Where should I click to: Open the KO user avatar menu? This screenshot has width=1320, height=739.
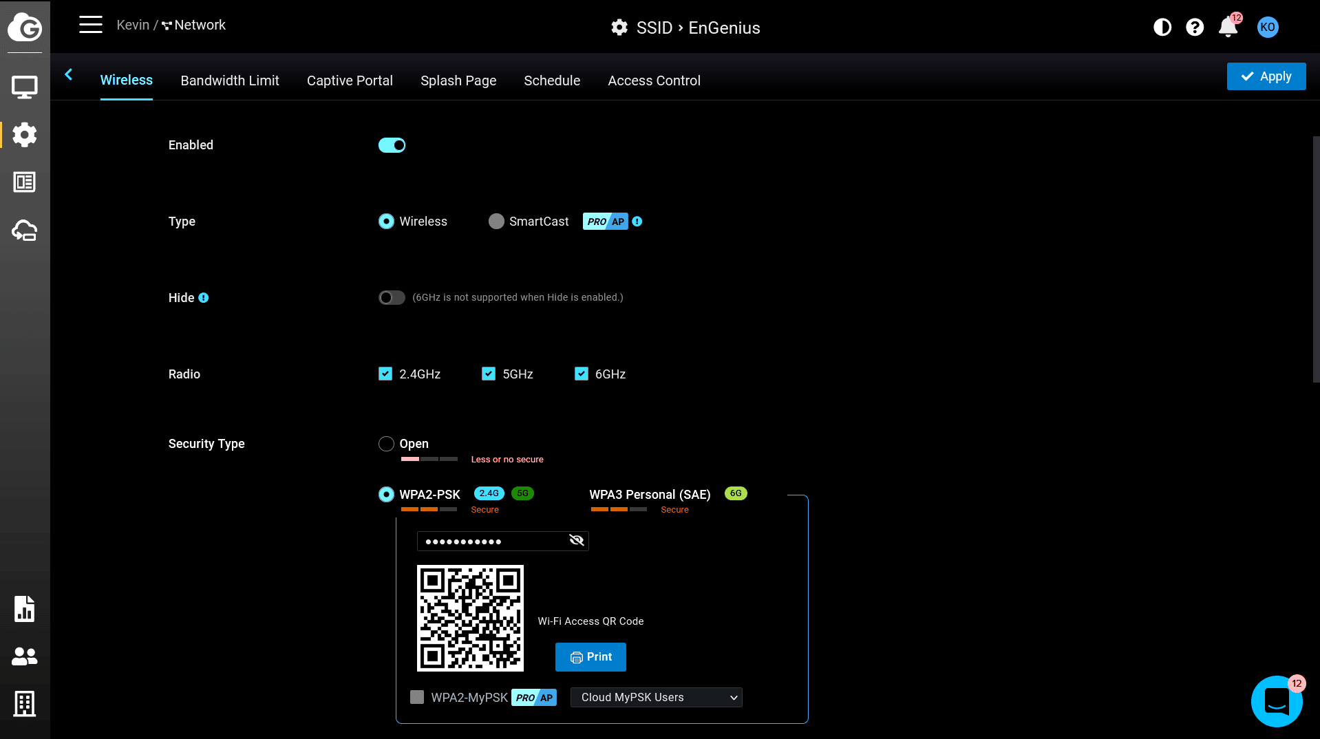pyautogui.click(x=1268, y=28)
